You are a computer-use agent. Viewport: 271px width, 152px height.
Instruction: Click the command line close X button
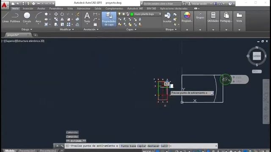pyautogui.click(x=57, y=146)
